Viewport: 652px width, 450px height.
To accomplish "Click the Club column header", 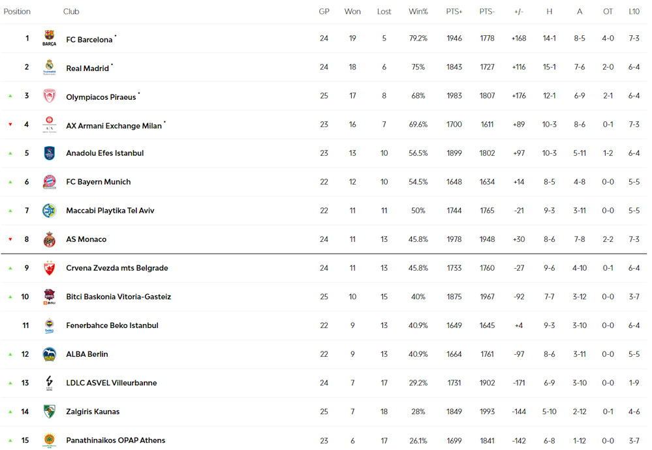I will tap(71, 12).
